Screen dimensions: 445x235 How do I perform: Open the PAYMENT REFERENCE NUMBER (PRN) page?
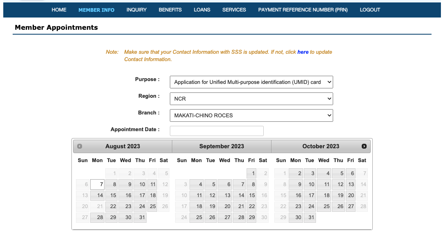[x=303, y=10]
